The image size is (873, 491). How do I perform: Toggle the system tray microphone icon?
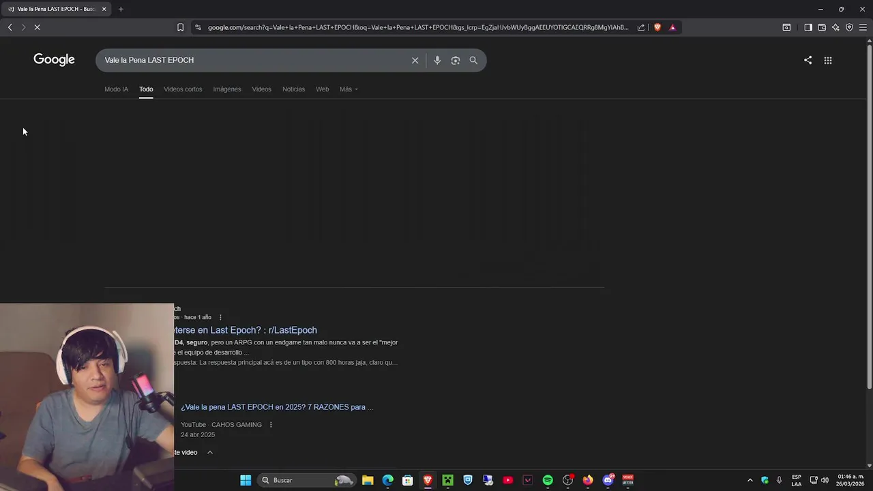[x=779, y=480]
